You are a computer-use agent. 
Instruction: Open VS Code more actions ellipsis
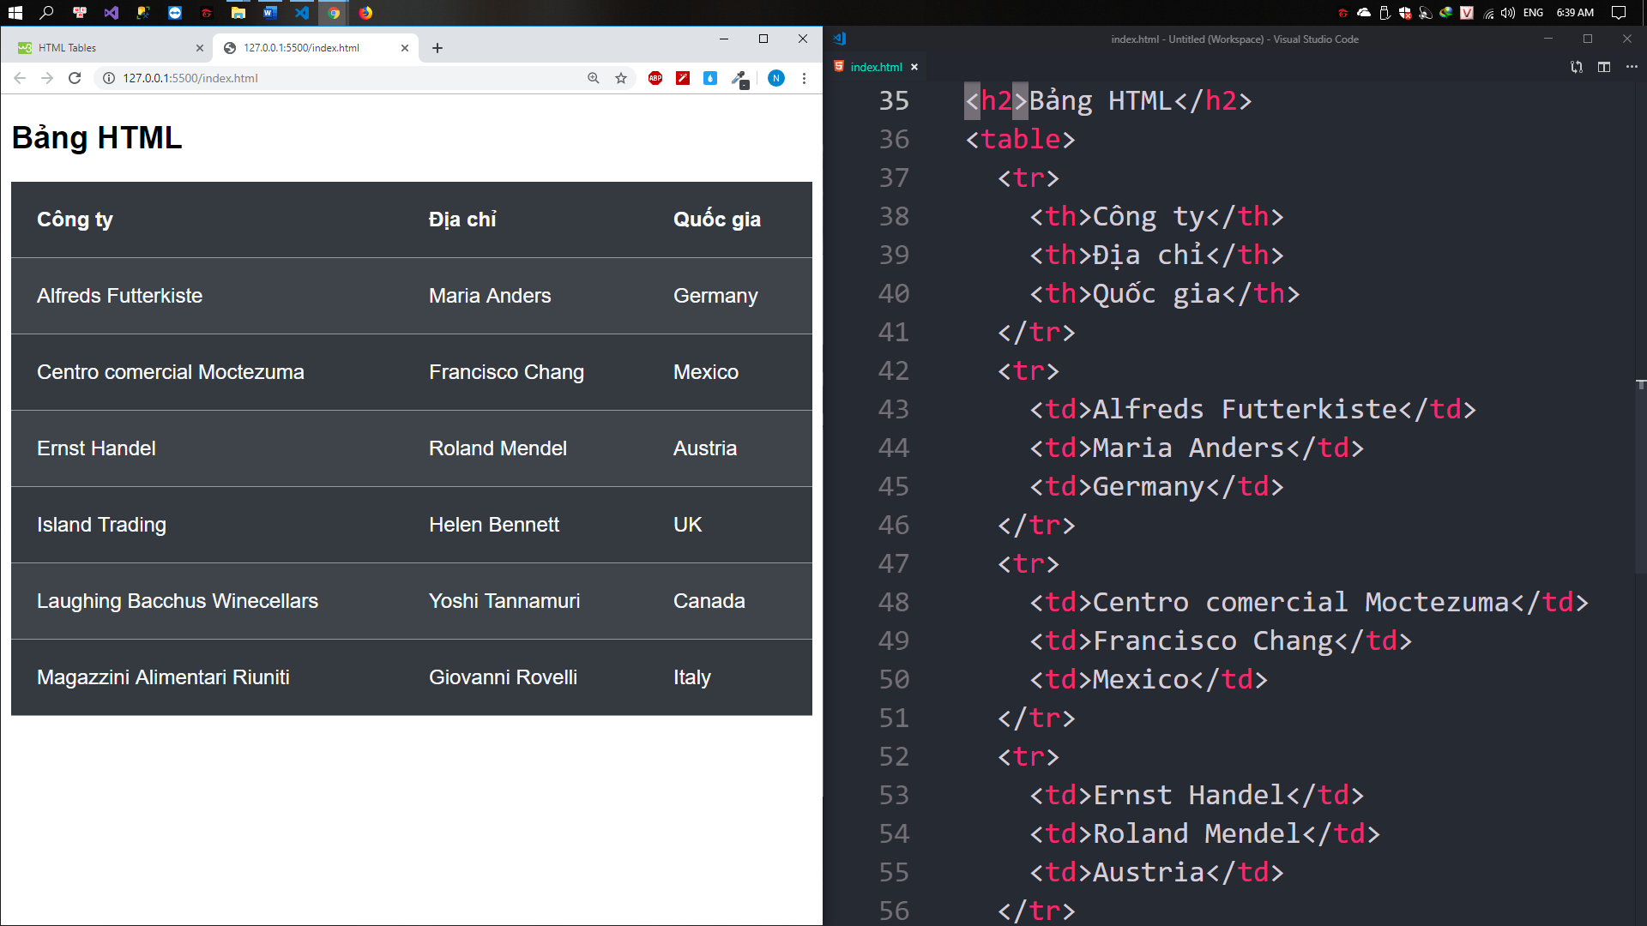[1631, 67]
